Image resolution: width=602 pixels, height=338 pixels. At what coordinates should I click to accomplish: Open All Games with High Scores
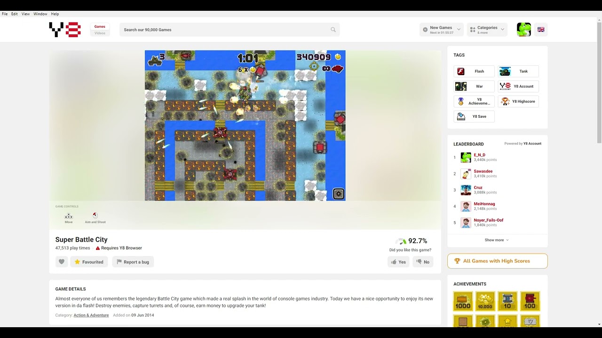coord(498,261)
